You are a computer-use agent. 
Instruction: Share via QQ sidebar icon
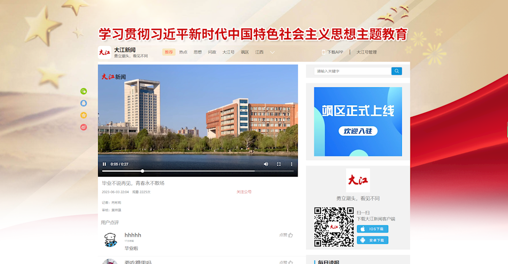[84, 103]
